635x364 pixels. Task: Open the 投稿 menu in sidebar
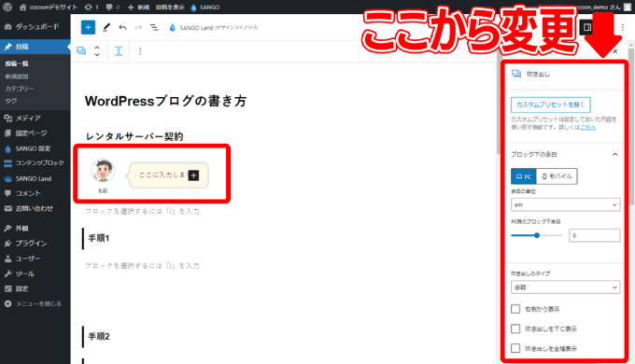point(35,47)
